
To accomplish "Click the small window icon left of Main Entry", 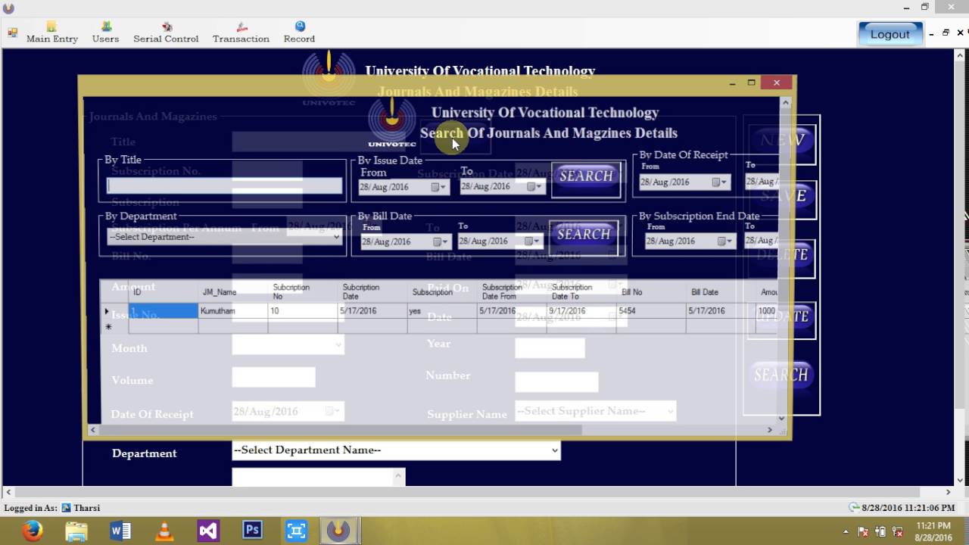I will (x=12, y=33).
